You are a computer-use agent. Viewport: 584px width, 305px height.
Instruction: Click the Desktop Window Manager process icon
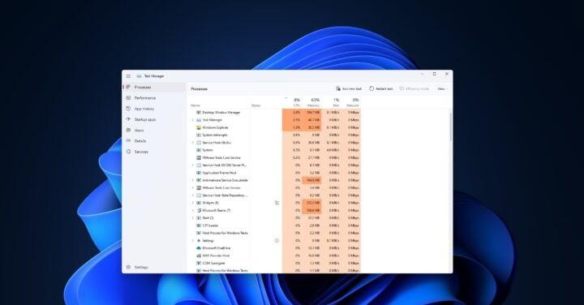pyautogui.click(x=199, y=112)
